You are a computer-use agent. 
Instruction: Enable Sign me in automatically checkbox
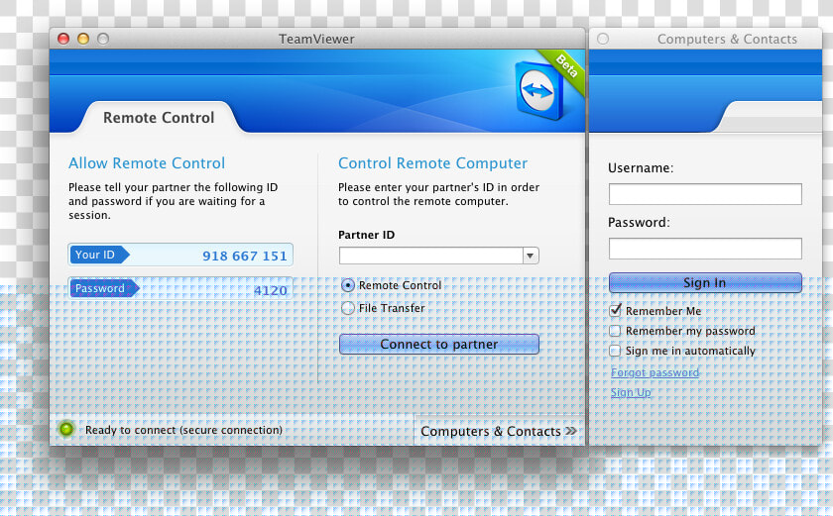point(615,351)
